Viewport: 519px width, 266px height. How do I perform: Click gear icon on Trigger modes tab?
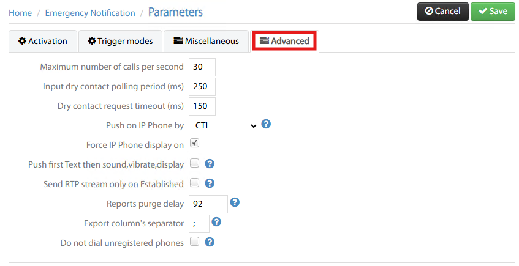[92, 40]
